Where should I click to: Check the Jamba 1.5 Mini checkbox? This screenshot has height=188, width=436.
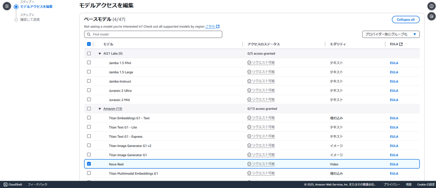click(x=89, y=63)
